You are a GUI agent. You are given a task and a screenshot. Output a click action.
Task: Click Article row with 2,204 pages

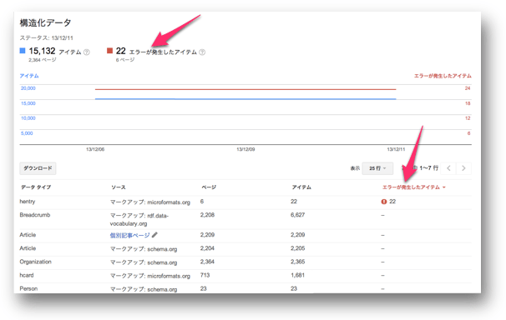245,249
